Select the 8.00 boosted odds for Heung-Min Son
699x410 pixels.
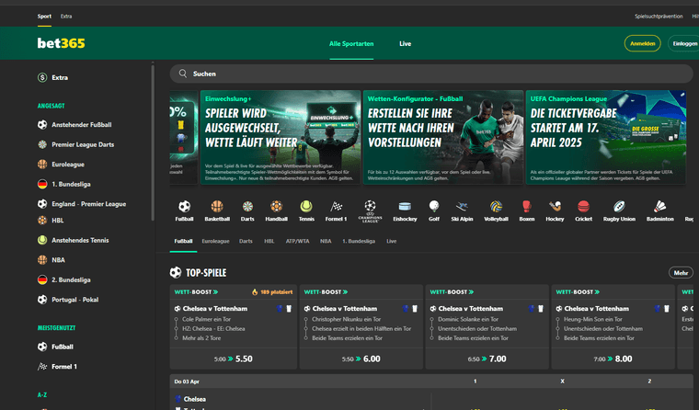[613, 359]
